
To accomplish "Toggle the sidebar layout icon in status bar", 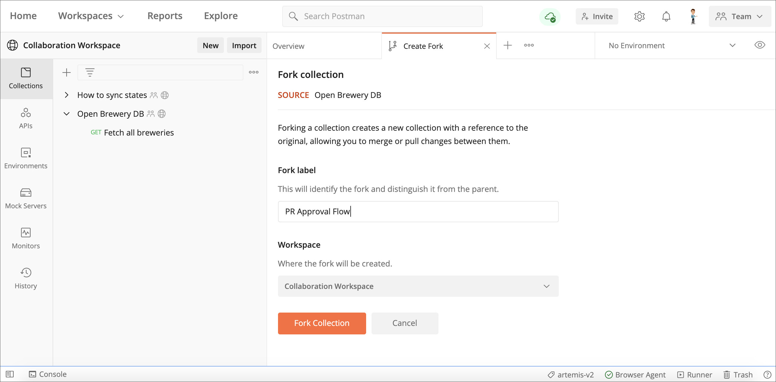I will [10, 374].
